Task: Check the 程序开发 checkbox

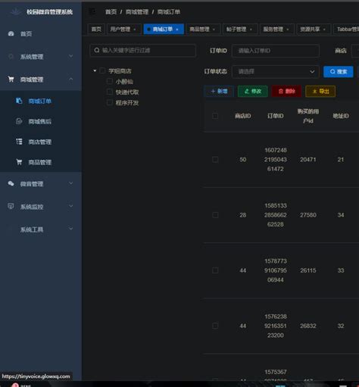Action: [x=110, y=102]
